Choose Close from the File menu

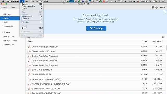[31, 28]
